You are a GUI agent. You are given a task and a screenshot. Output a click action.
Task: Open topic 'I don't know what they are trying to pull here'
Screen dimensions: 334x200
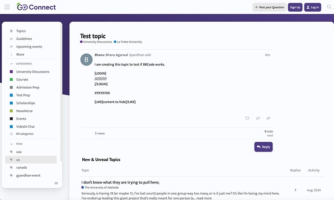[121, 182]
